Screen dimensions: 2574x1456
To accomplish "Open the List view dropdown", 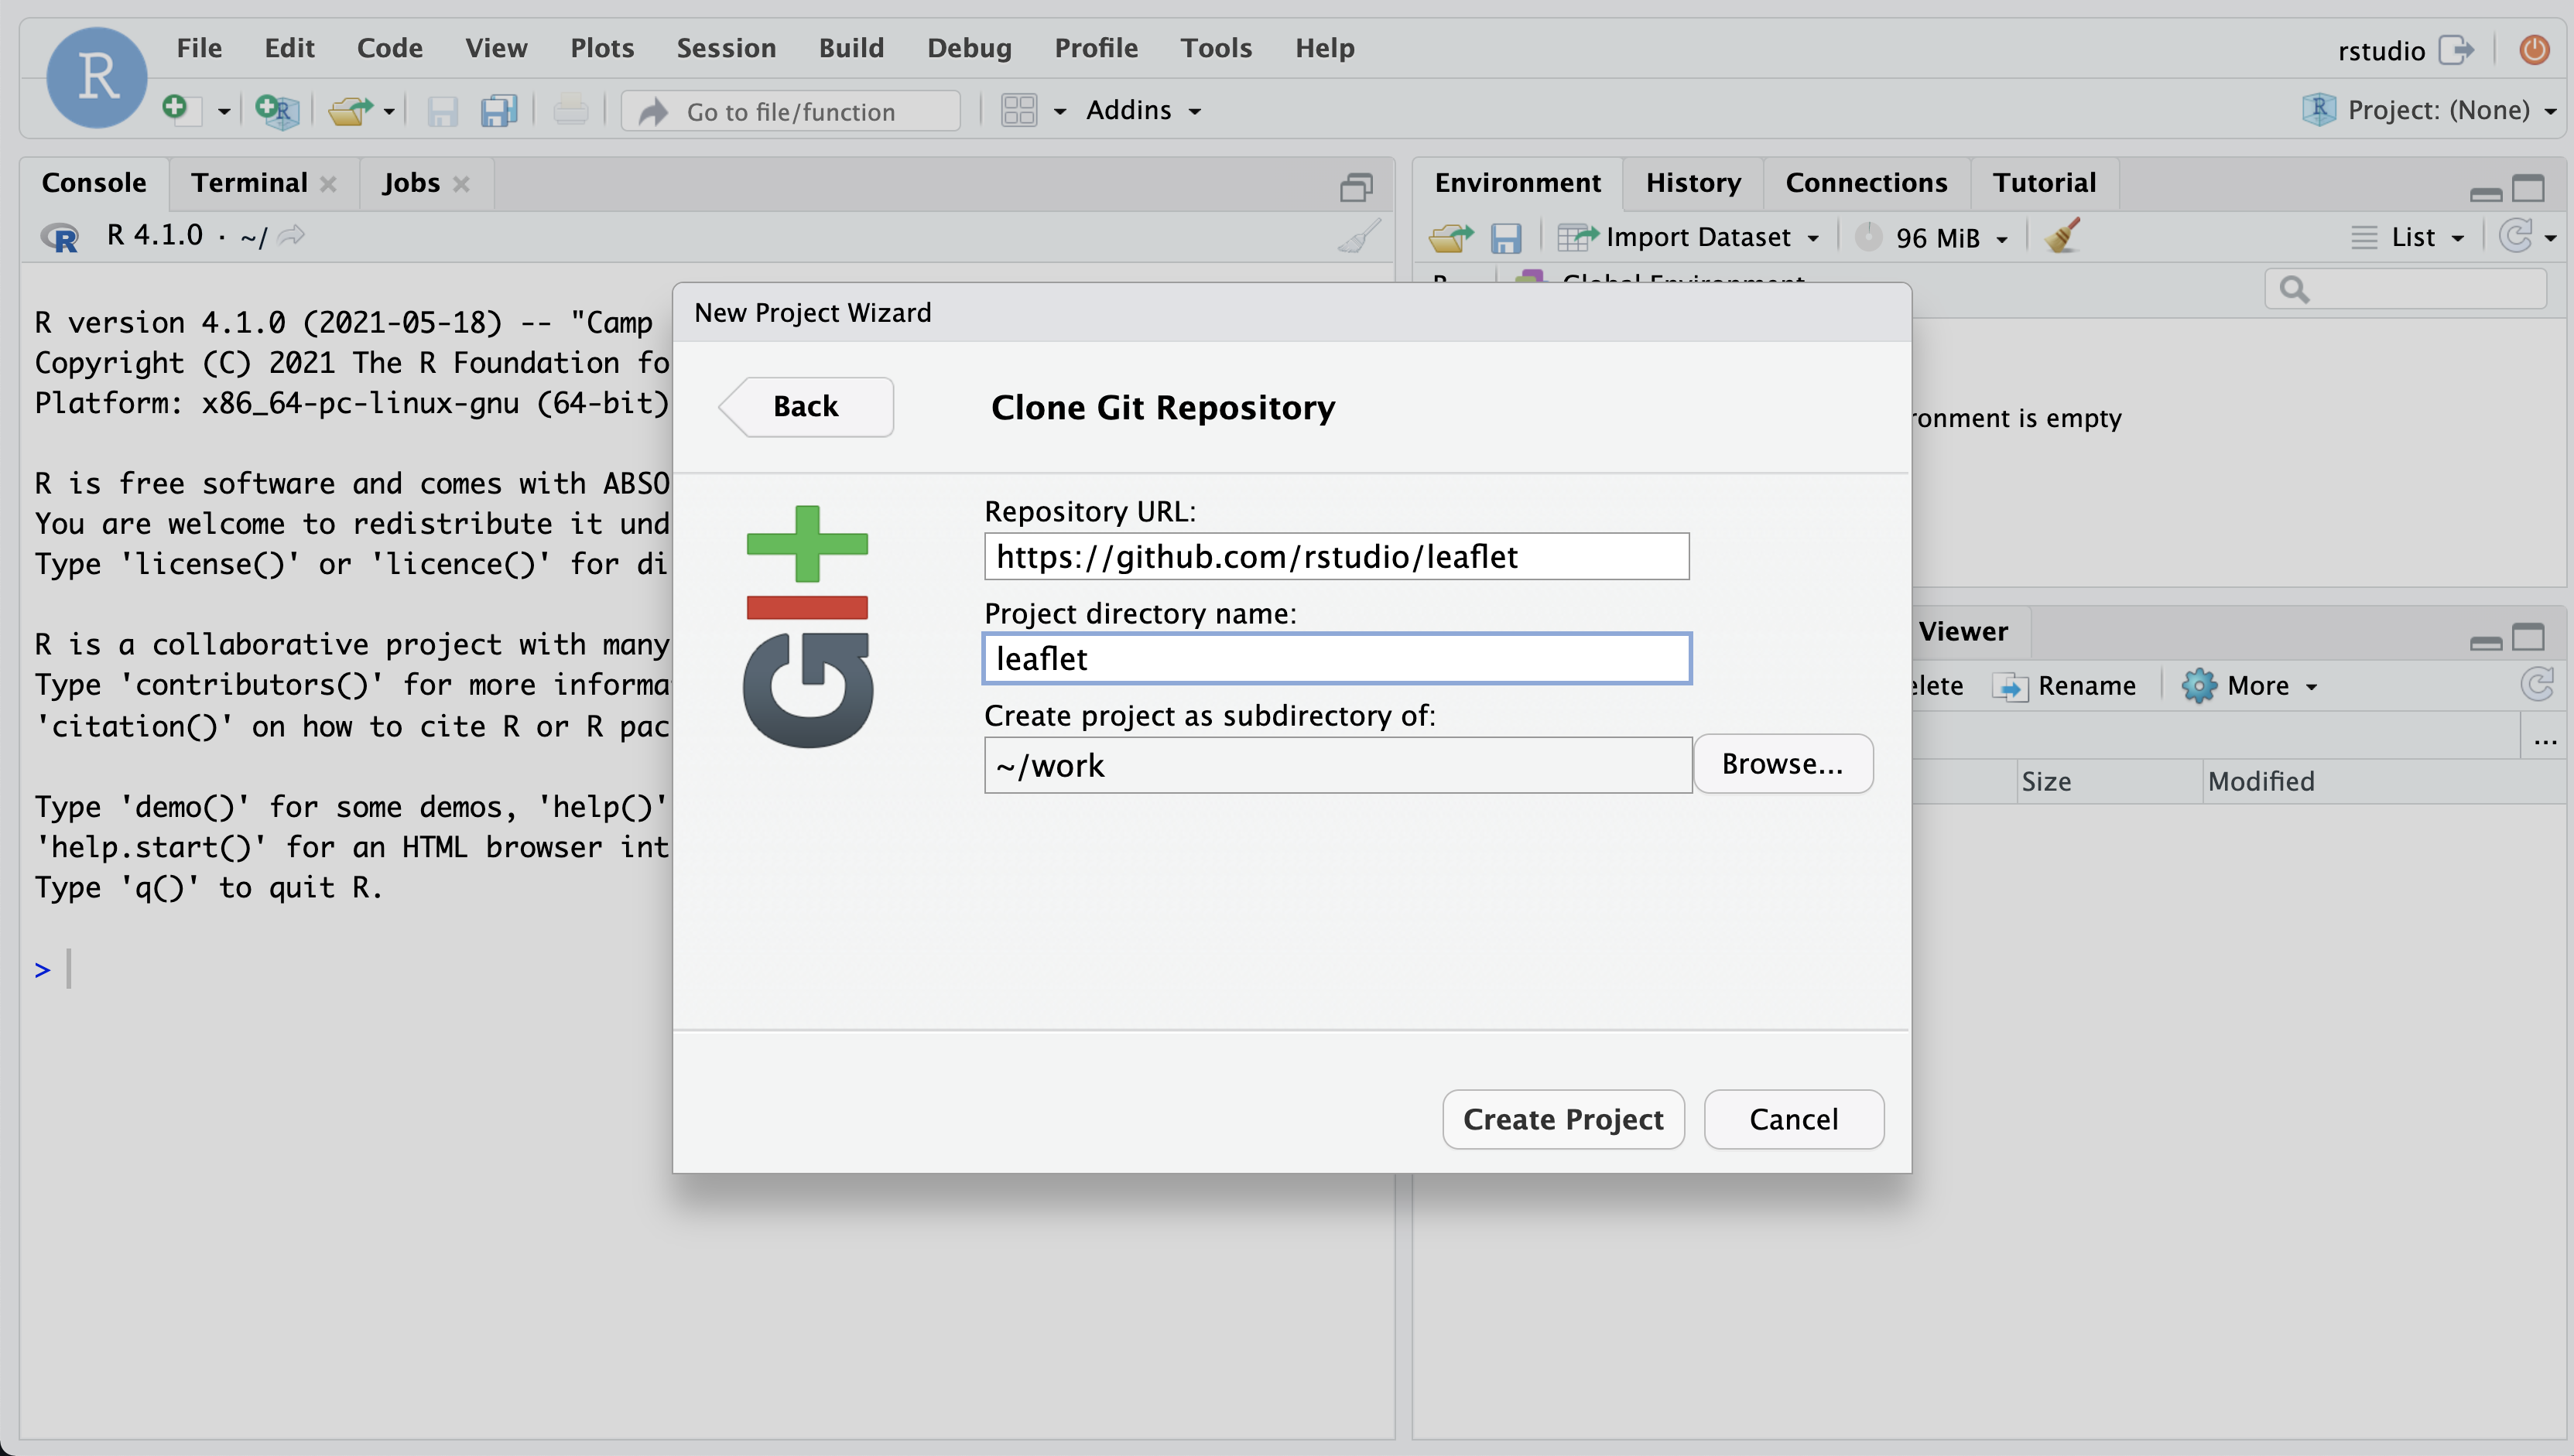I will pyautogui.click(x=2407, y=237).
